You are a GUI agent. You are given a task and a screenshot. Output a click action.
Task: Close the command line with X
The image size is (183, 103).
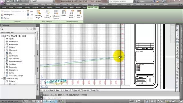pos(41,95)
